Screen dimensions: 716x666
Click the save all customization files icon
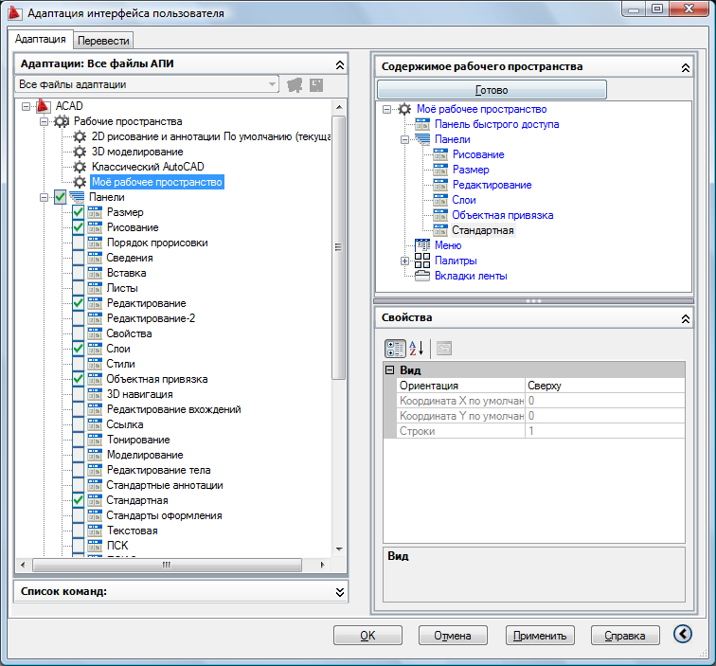click(x=316, y=85)
